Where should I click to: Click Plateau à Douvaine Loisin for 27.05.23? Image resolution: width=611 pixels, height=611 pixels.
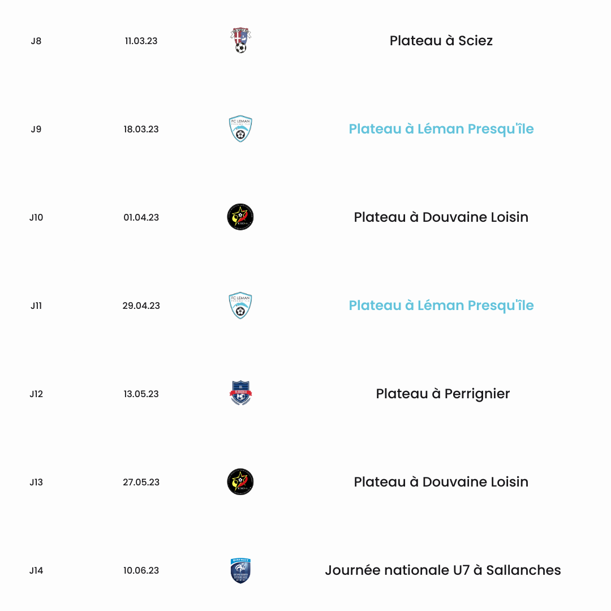click(441, 482)
